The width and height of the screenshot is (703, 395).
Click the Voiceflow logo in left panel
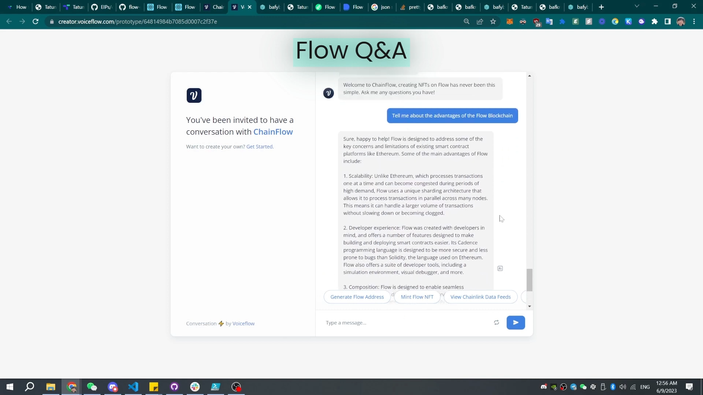pos(194,95)
